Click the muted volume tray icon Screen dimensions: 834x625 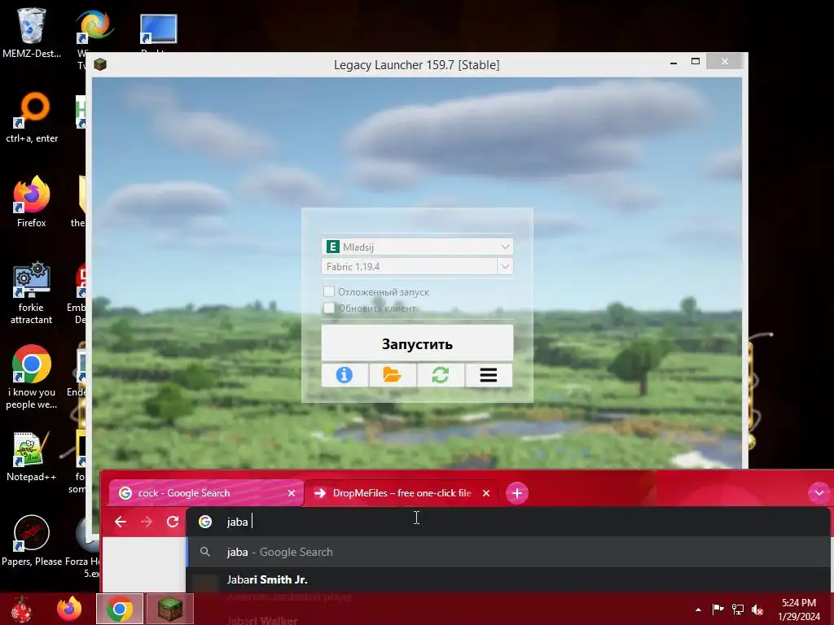757,610
